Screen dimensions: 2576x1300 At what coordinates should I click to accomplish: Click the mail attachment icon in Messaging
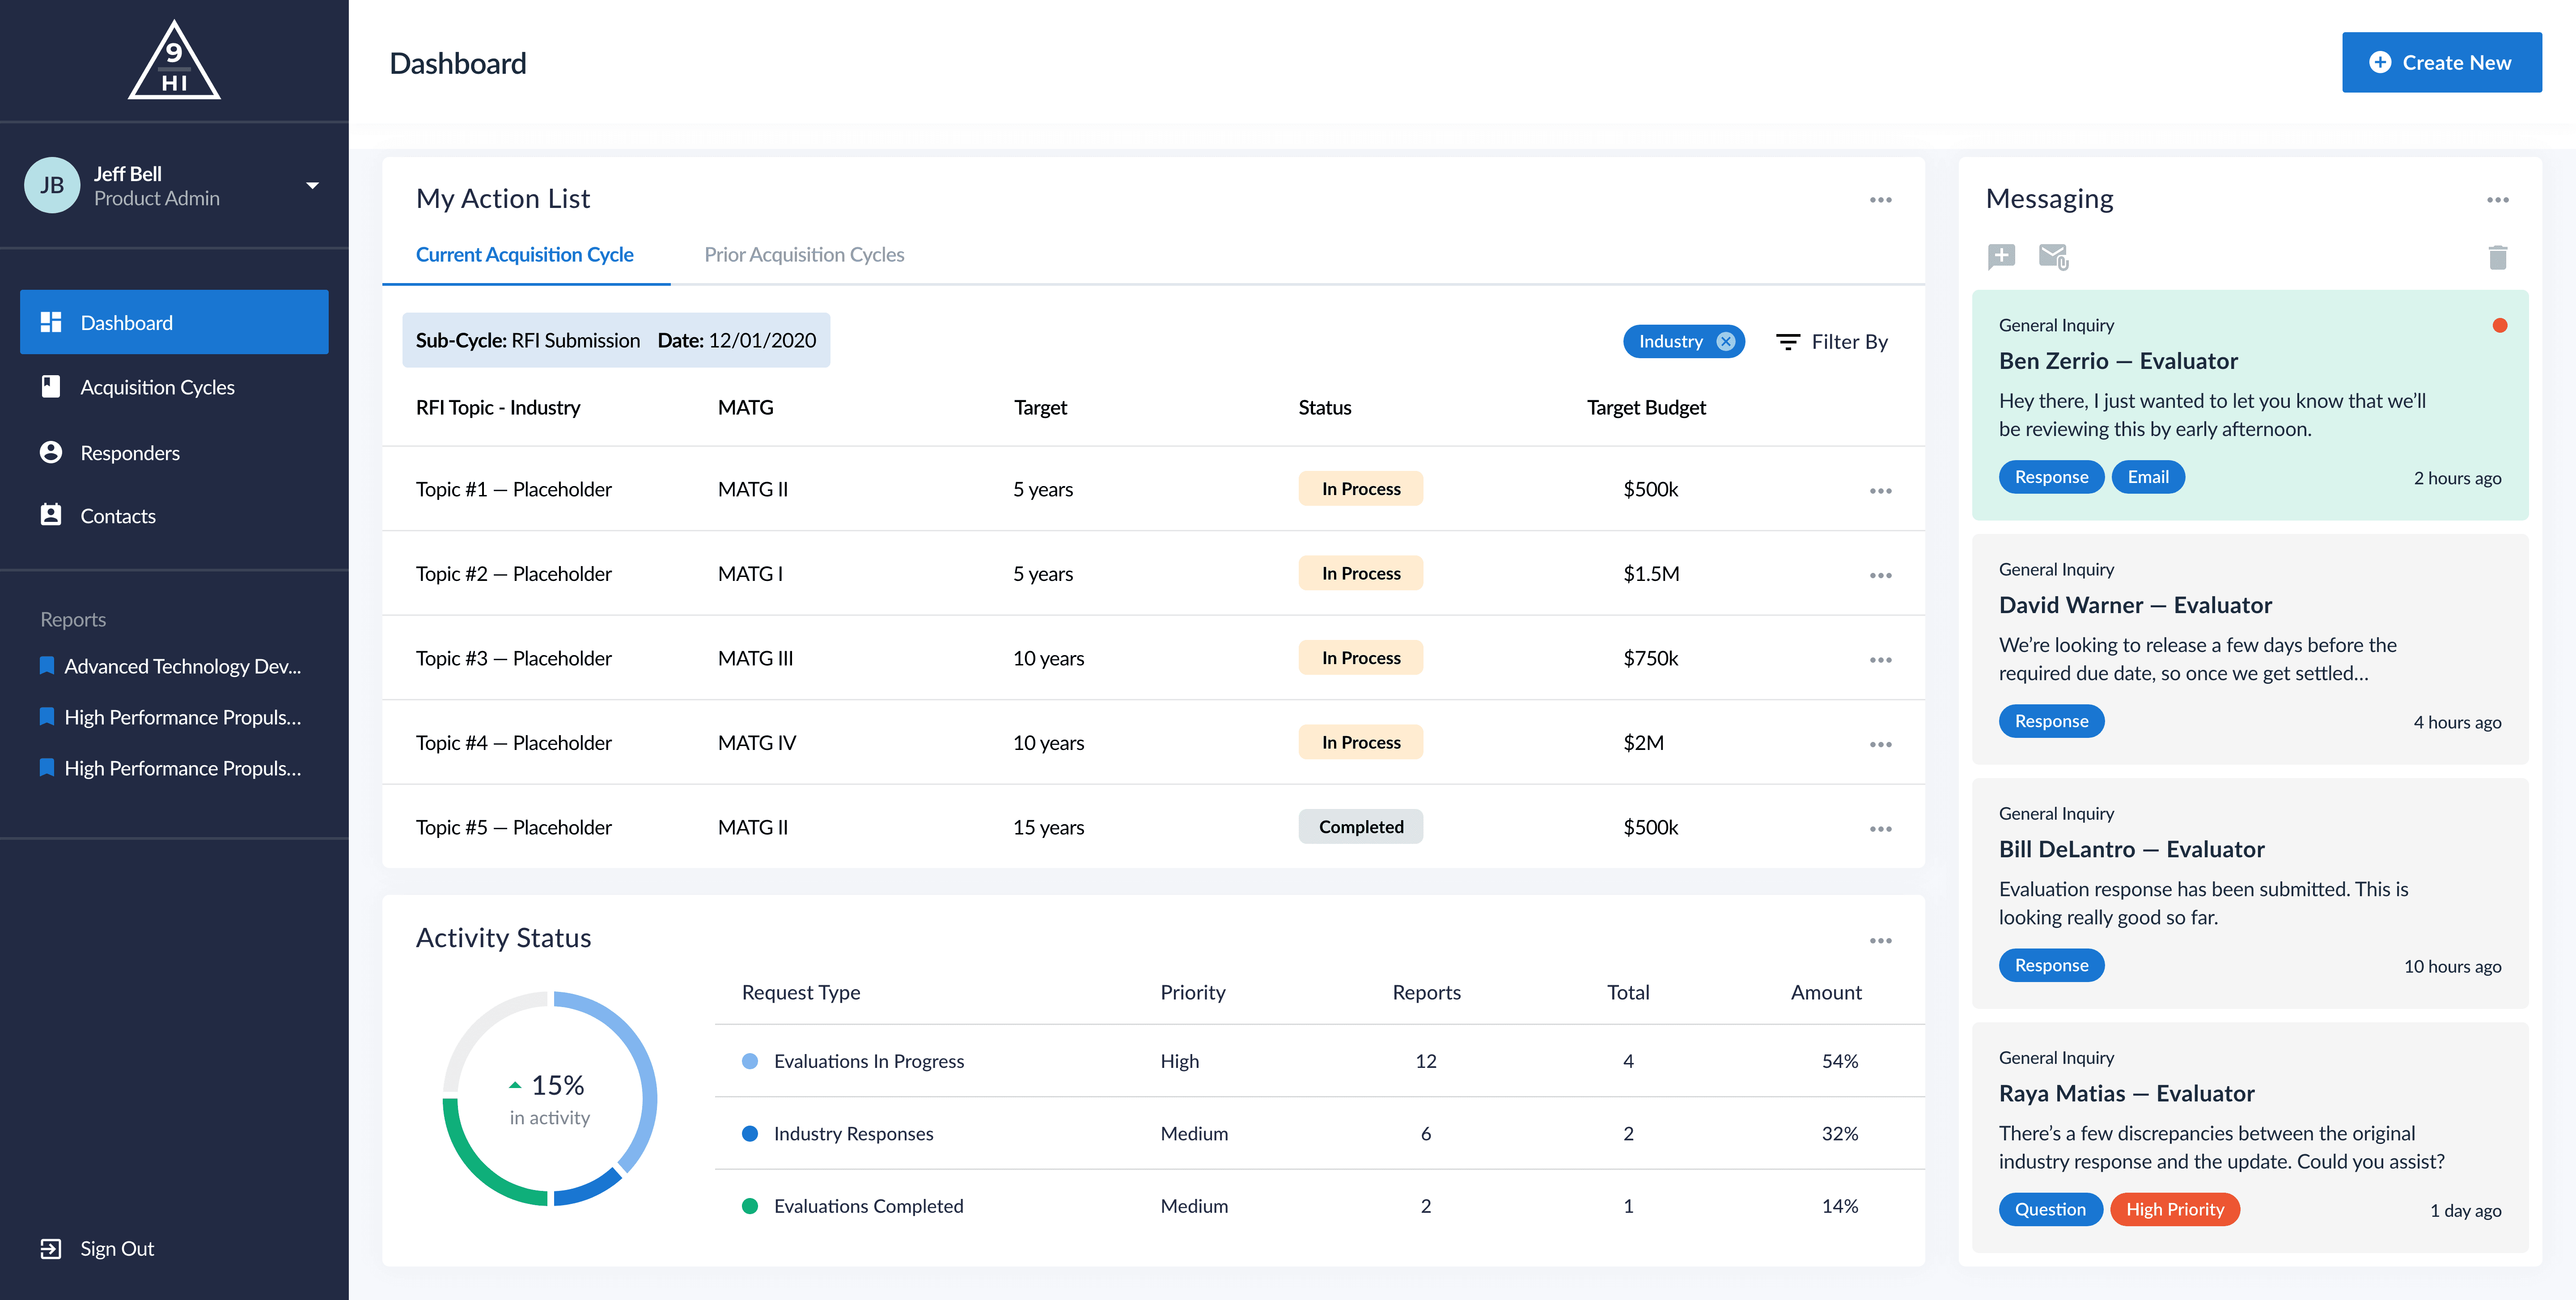[x=2053, y=256]
